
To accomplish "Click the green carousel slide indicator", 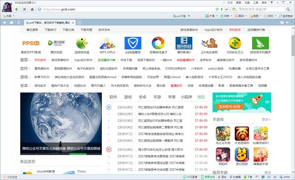I will pyautogui.click(x=78, y=154).
